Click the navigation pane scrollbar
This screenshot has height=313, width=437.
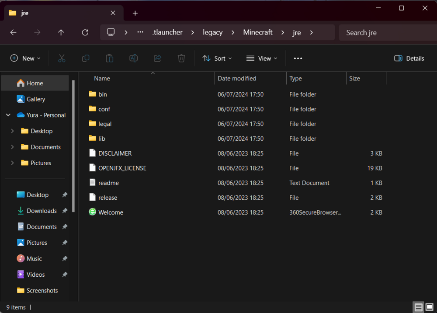click(x=73, y=146)
